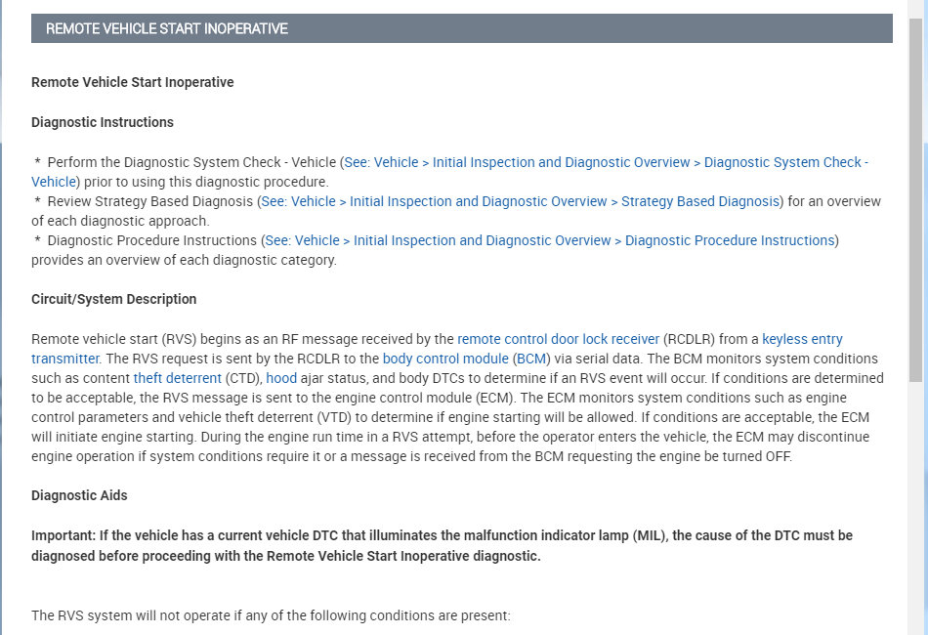Open the "keyless entry transmitter" link

pyautogui.click(x=802, y=339)
